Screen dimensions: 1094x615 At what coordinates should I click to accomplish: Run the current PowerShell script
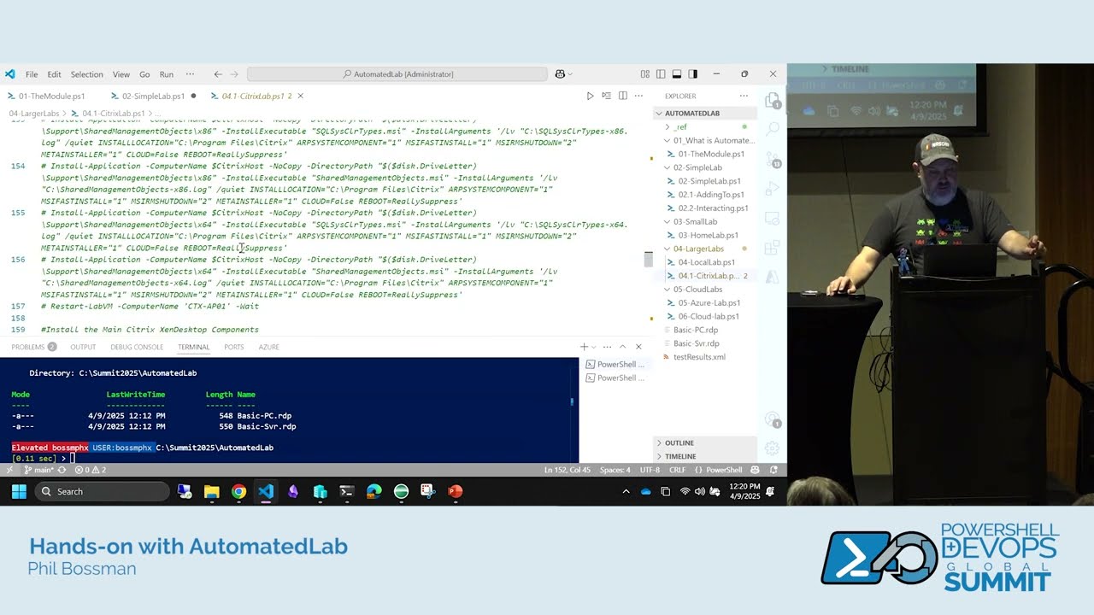(590, 96)
